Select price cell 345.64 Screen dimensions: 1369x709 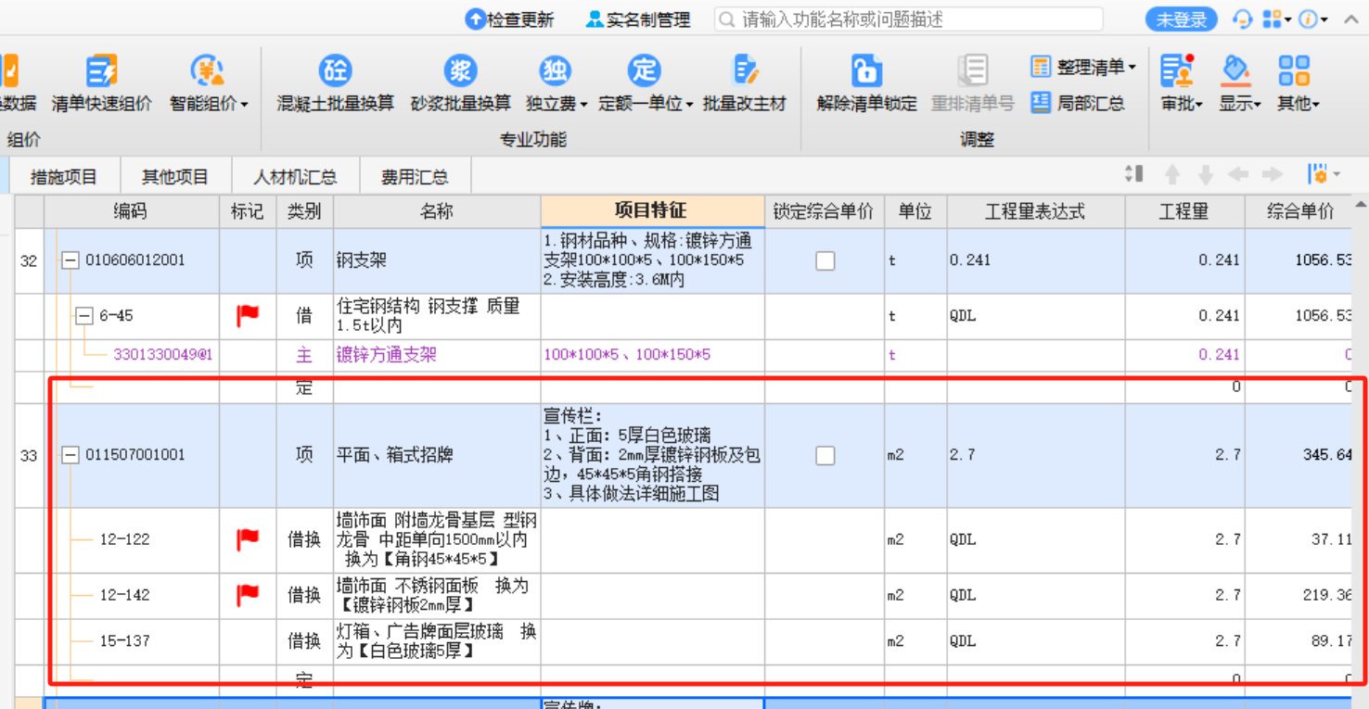coord(1299,455)
